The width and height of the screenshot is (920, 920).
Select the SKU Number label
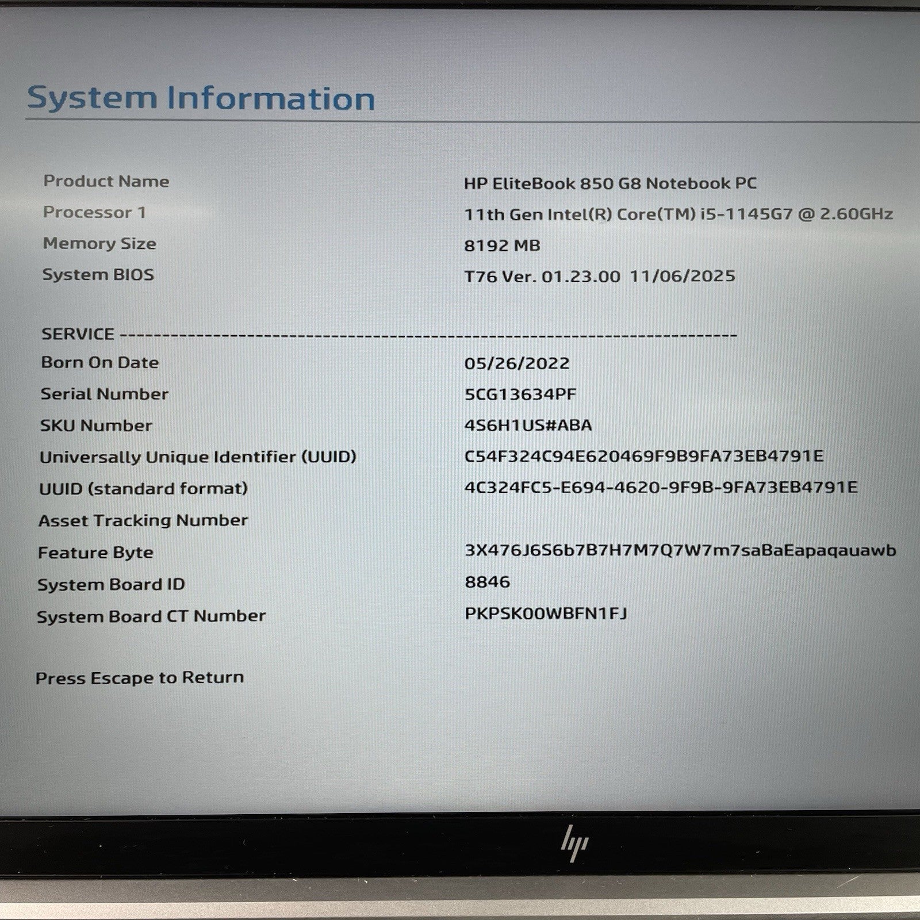96,425
